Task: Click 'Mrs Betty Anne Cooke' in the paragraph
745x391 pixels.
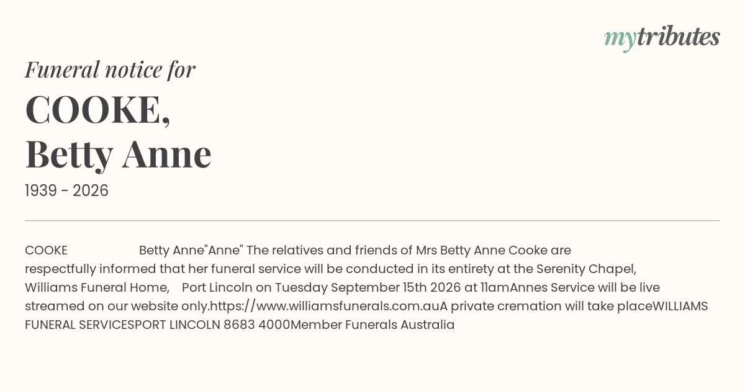Action: (x=482, y=251)
